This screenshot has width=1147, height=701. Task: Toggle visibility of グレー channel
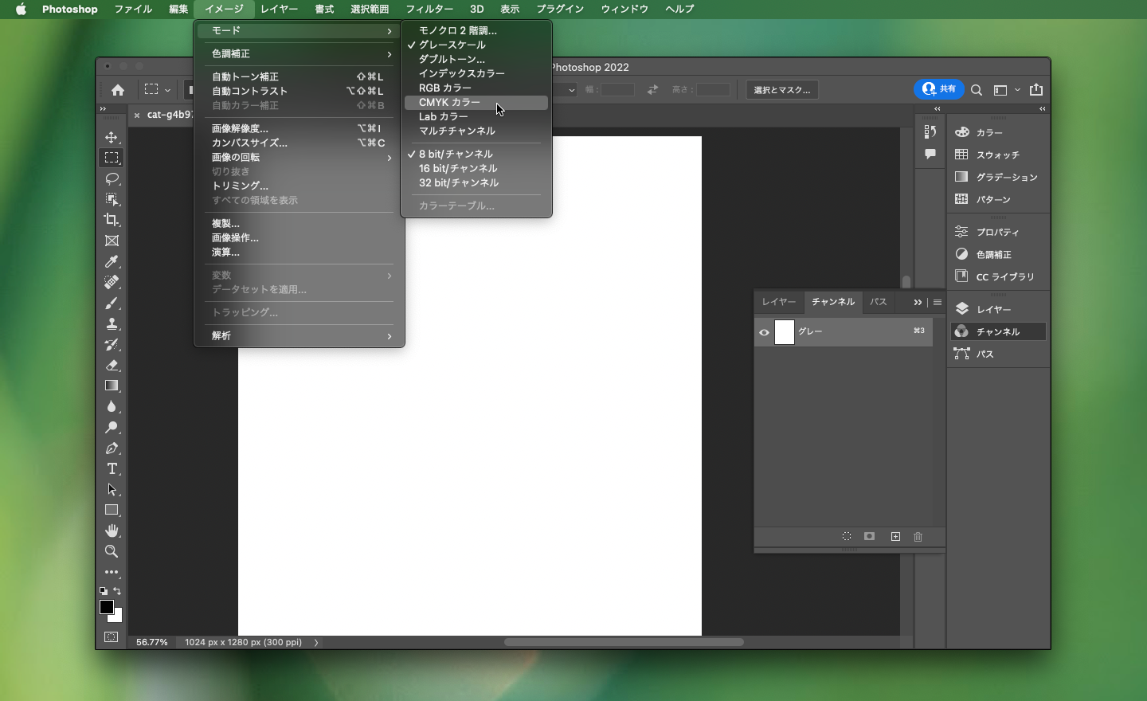(764, 332)
